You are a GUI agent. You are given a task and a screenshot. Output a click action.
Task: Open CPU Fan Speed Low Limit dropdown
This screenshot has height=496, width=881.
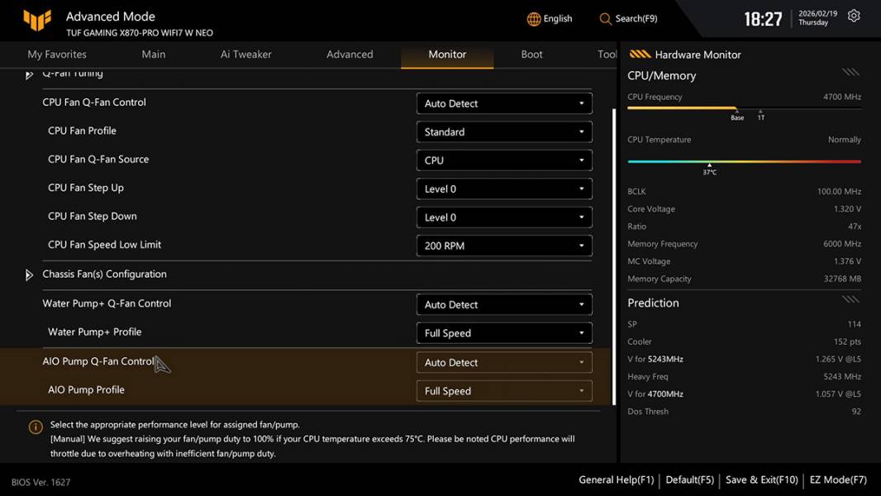(504, 246)
